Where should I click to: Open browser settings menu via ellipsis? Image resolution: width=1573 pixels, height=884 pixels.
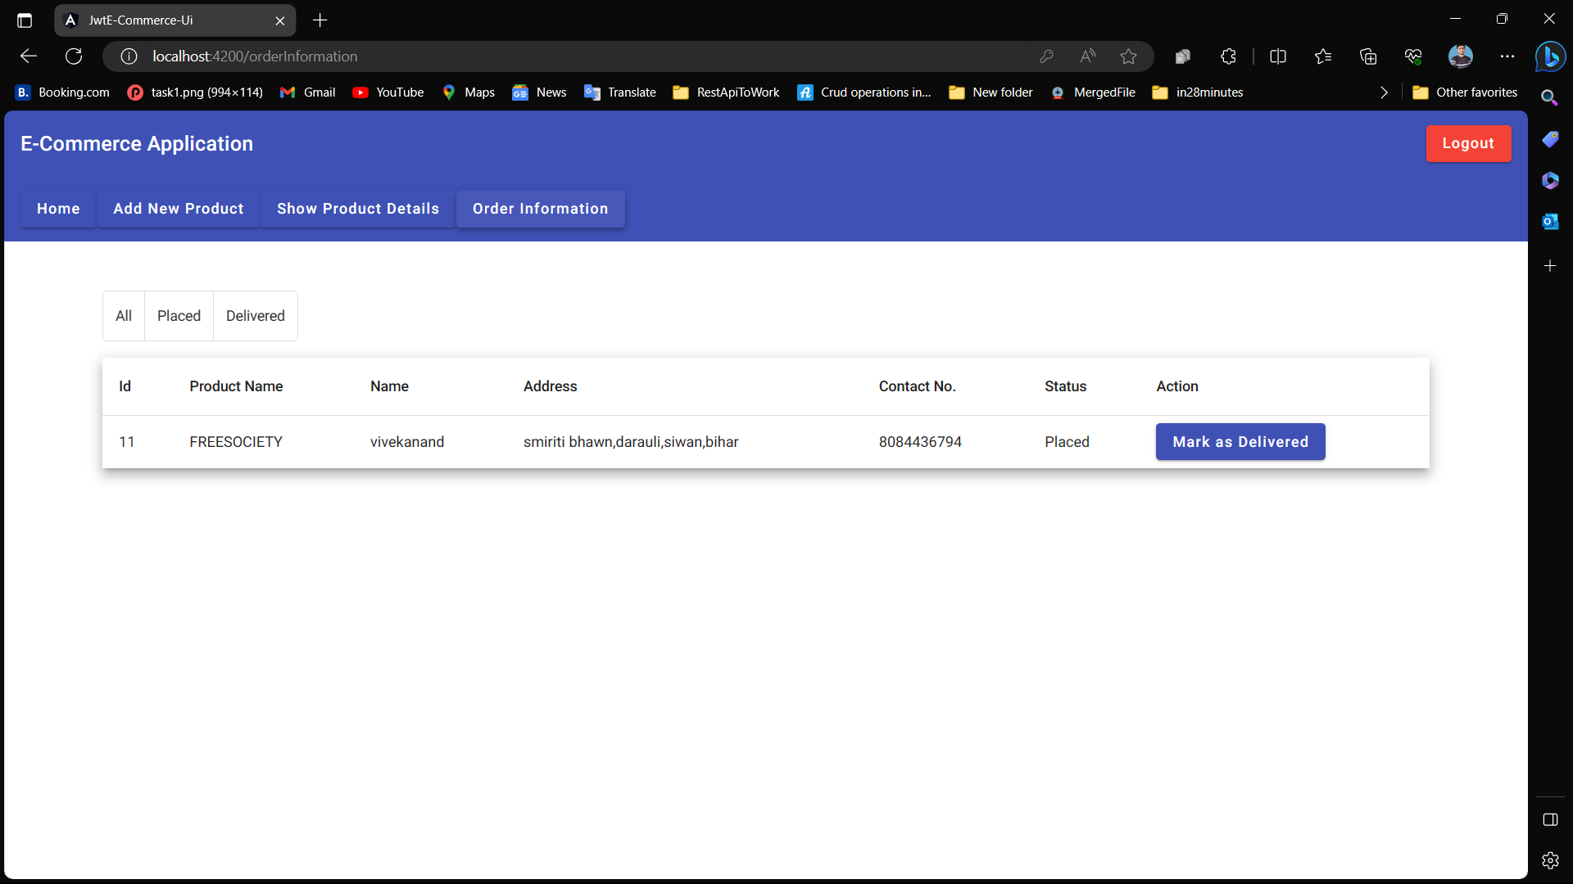pos(1507,56)
